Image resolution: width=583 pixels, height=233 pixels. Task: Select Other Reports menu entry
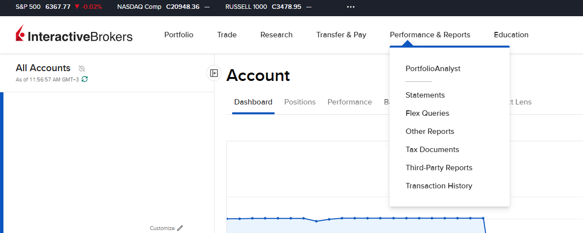(430, 131)
